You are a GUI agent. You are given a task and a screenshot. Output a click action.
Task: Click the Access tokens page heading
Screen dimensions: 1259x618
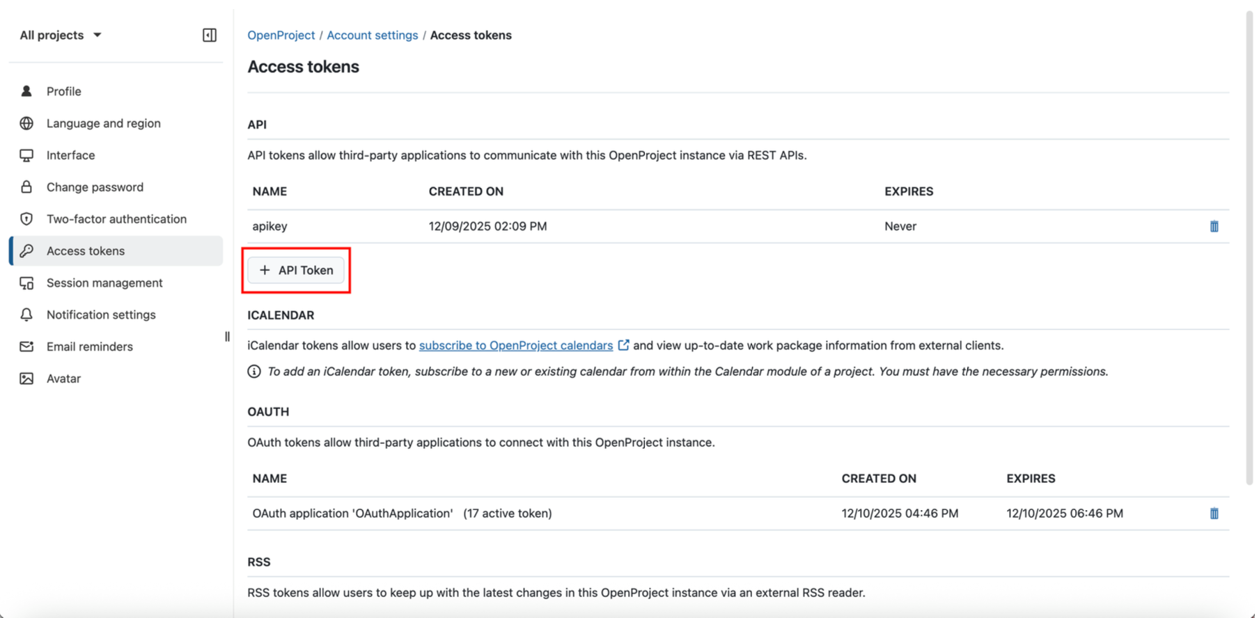pos(304,67)
